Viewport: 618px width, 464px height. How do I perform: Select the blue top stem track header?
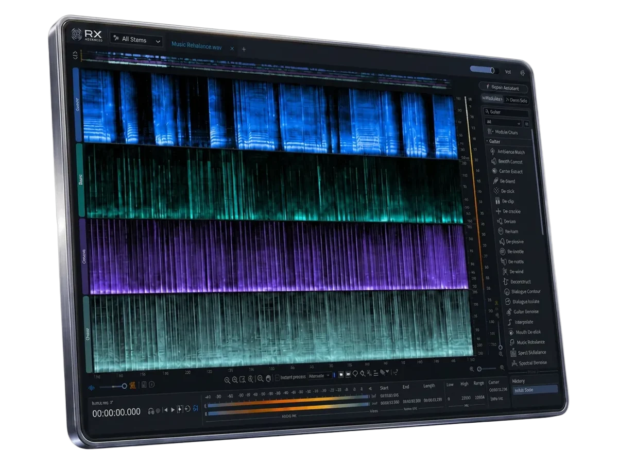(x=77, y=105)
